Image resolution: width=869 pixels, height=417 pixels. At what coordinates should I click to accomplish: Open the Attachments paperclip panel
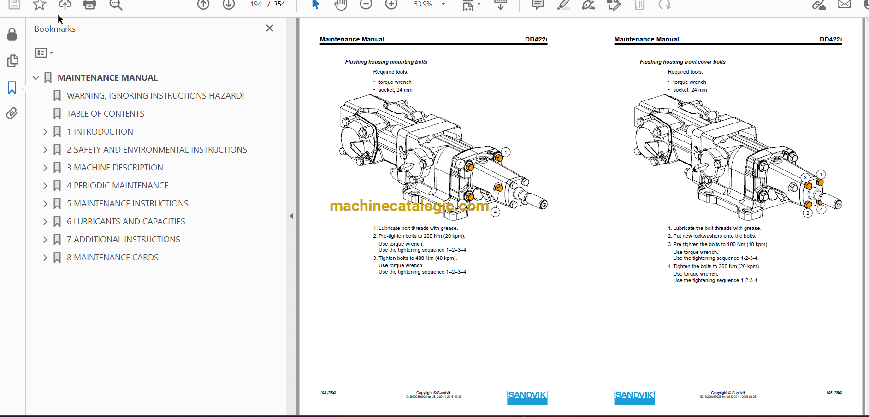click(12, 113)
